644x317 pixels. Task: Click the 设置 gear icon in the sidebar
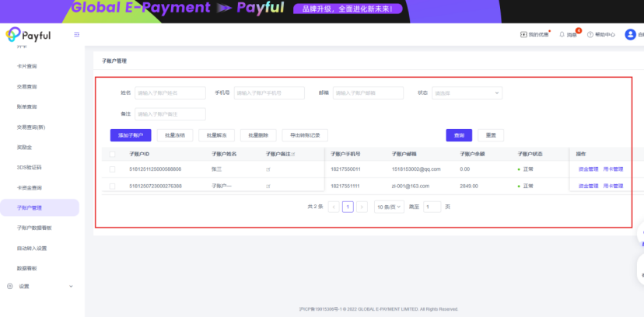point(10,286)
